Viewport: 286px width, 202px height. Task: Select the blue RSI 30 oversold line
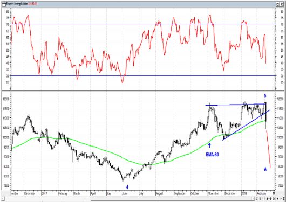click(144, 75)
